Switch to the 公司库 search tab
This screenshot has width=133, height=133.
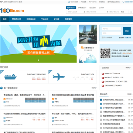point(102,8)
